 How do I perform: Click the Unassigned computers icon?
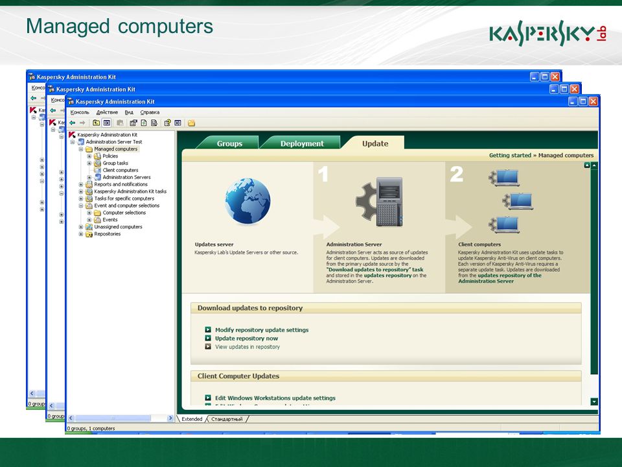pyautogui.click(x=89, y=227)
